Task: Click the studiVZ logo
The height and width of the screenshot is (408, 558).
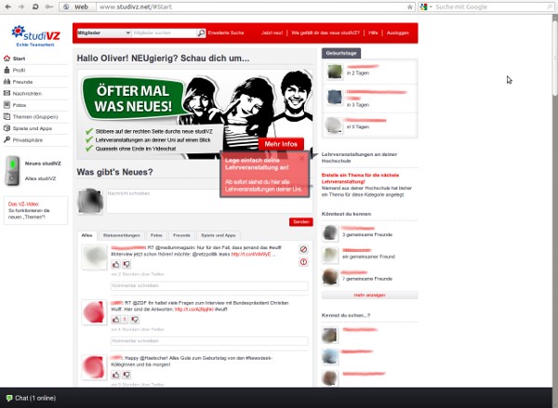Action: point(35,35)
